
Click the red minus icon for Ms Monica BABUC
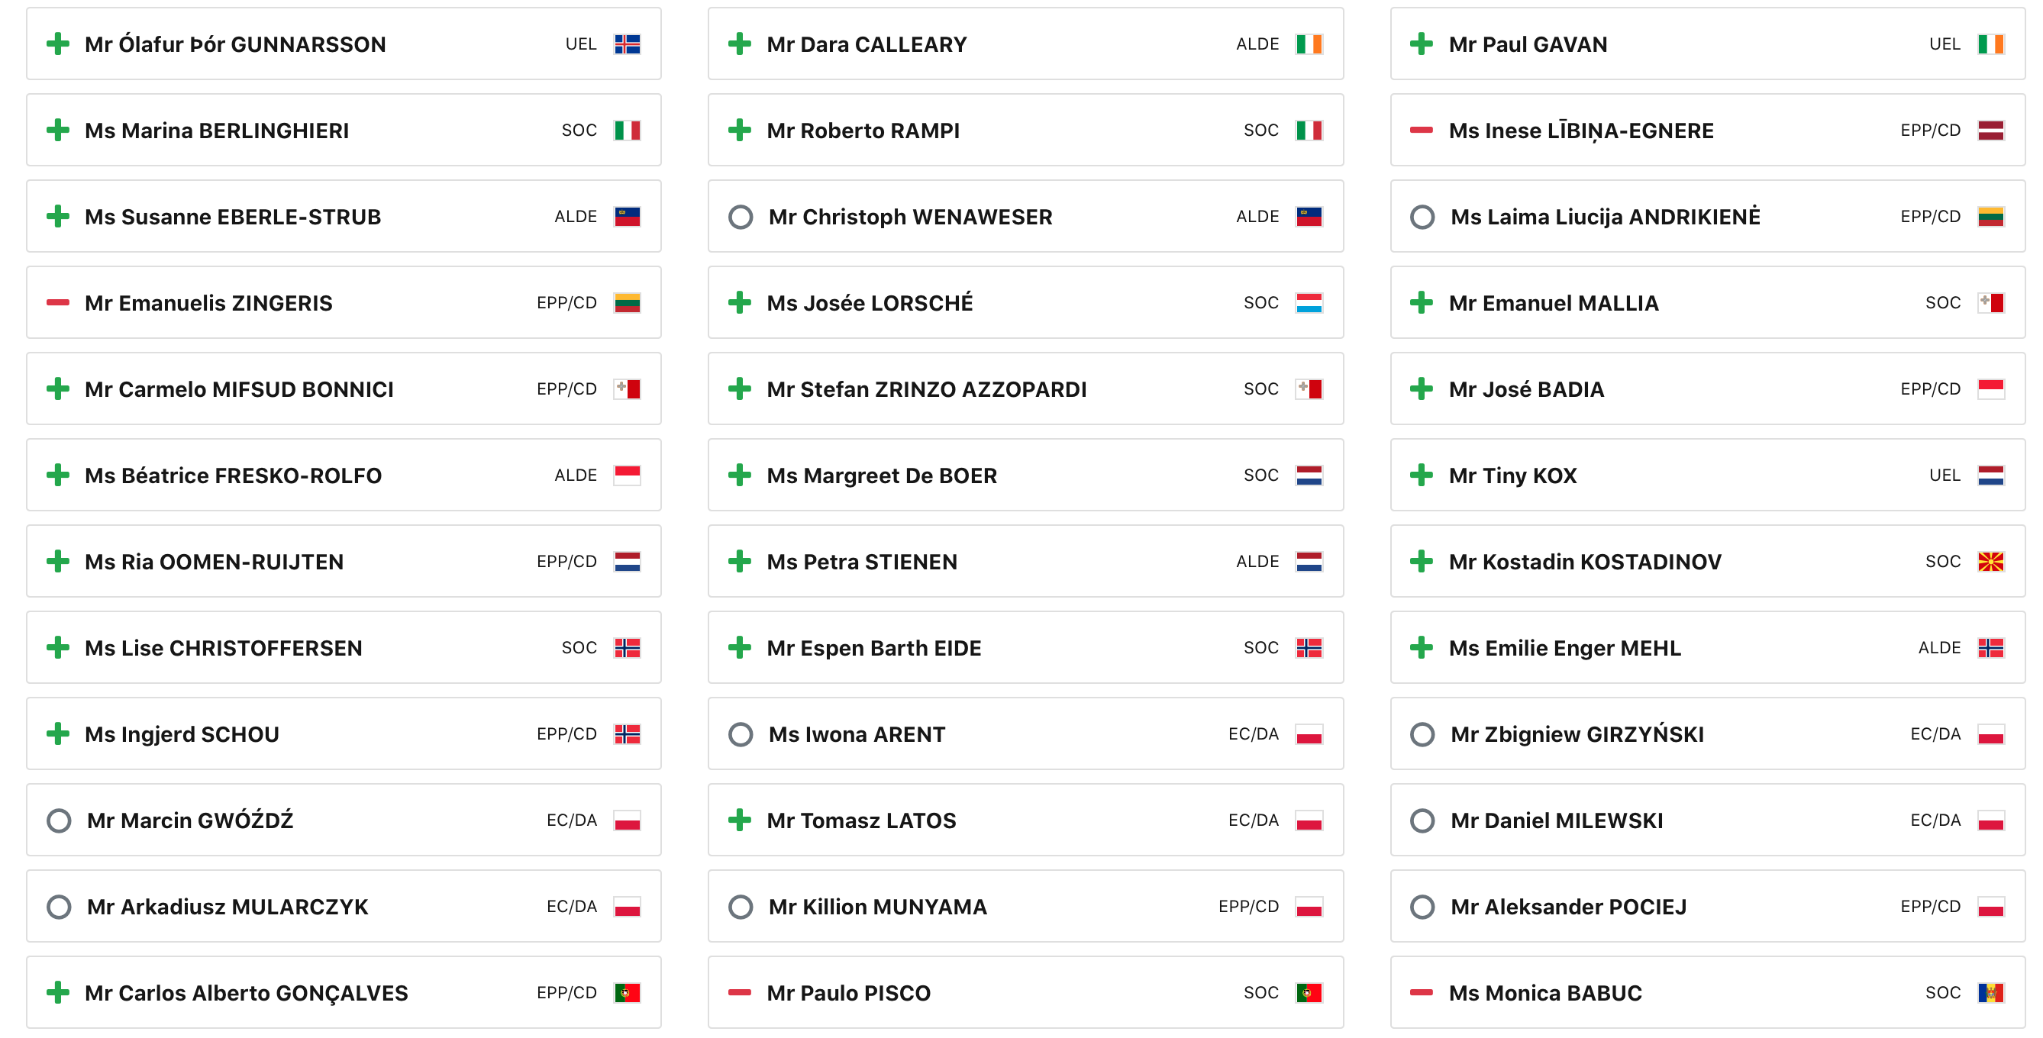point(1422,993)
